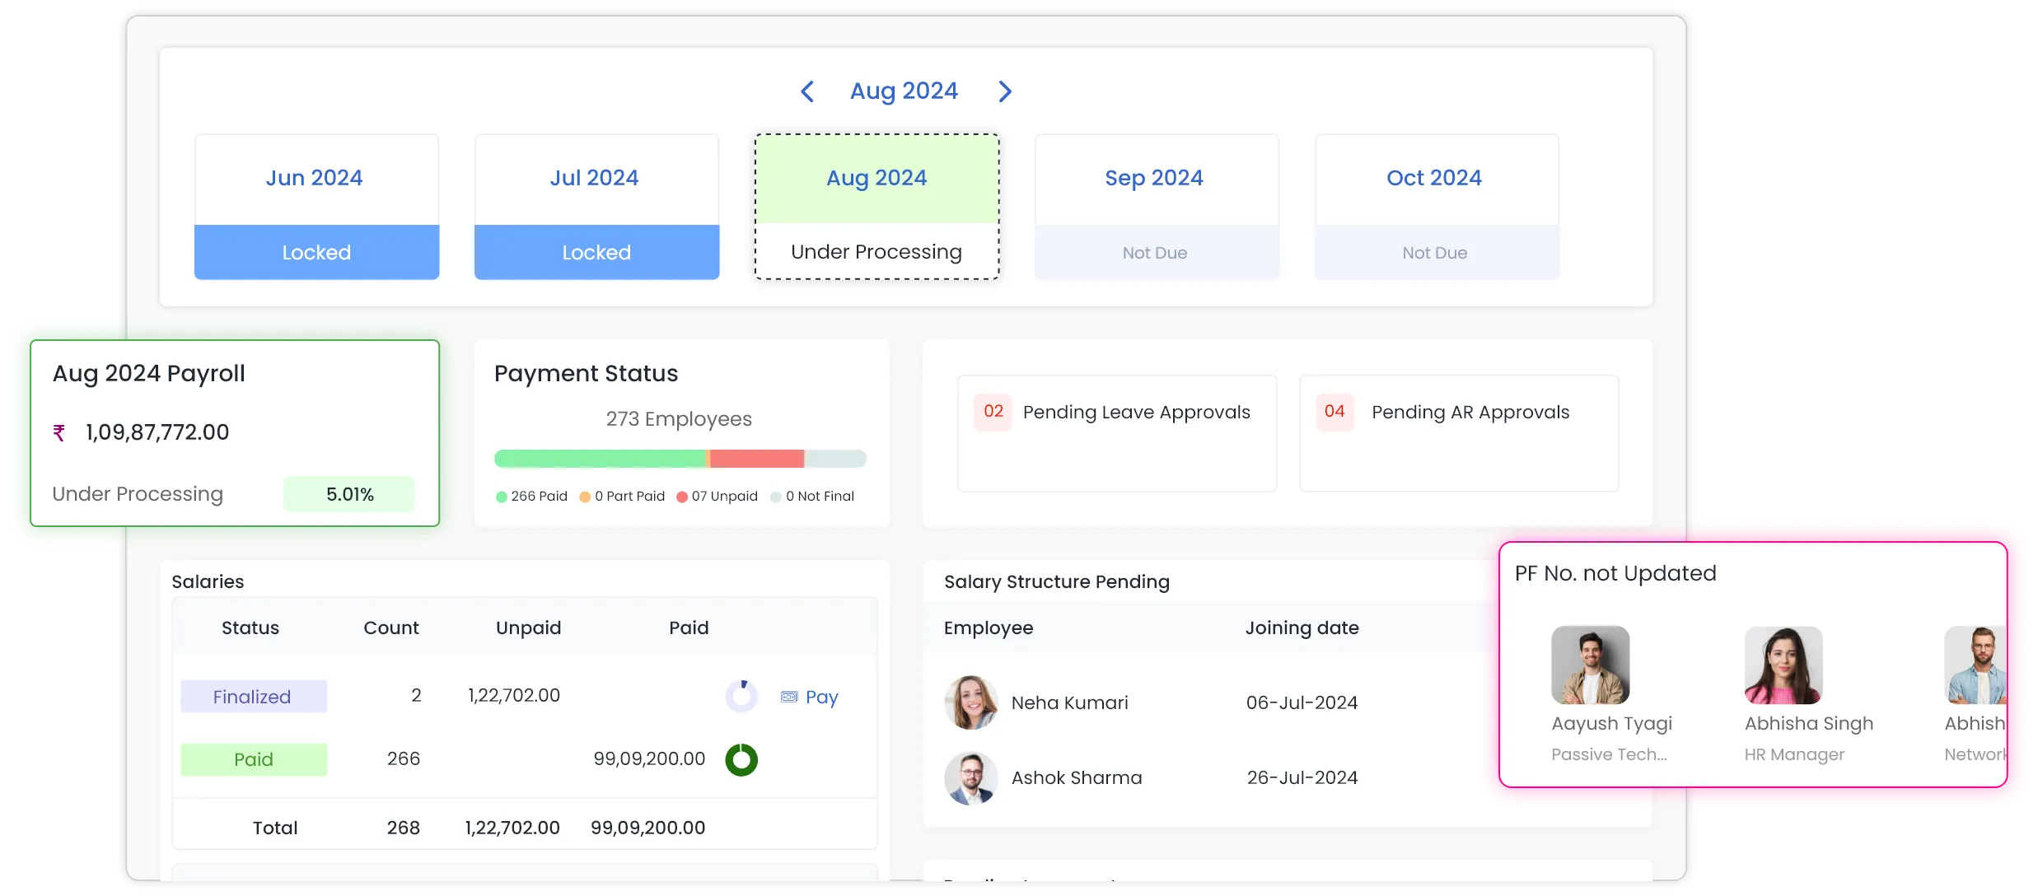Click the Pay banknote icon
This screenshot has height=896, width=2038.
(x=788, y=697)
